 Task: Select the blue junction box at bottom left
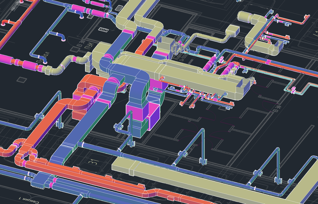41,180
